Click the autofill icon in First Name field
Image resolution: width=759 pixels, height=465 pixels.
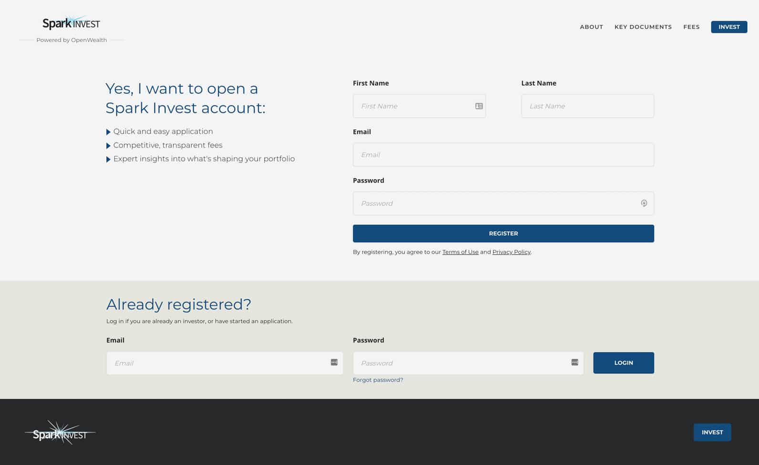coord(479,106)
